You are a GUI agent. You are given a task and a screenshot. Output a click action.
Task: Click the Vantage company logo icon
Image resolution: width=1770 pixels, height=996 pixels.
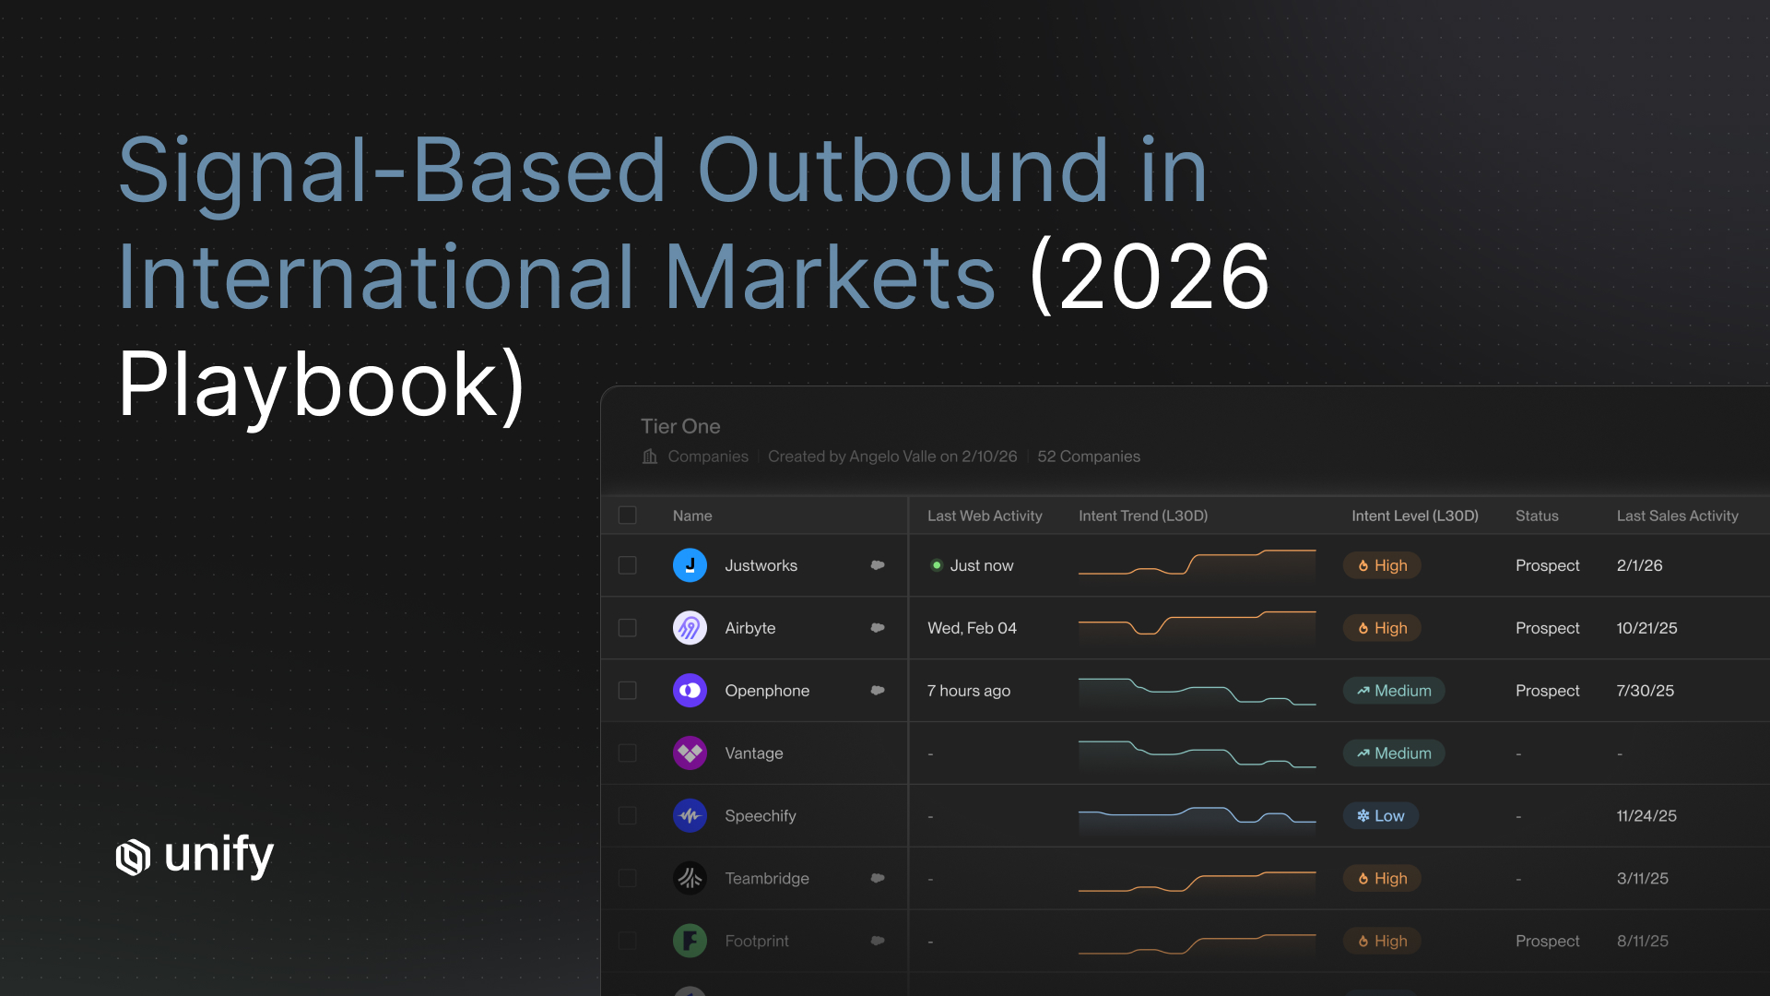pyautogui.click(x=690, y=753)
